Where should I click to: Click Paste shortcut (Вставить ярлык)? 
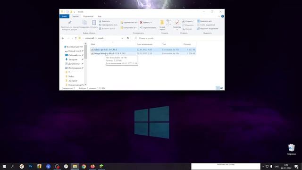(107, 28)
